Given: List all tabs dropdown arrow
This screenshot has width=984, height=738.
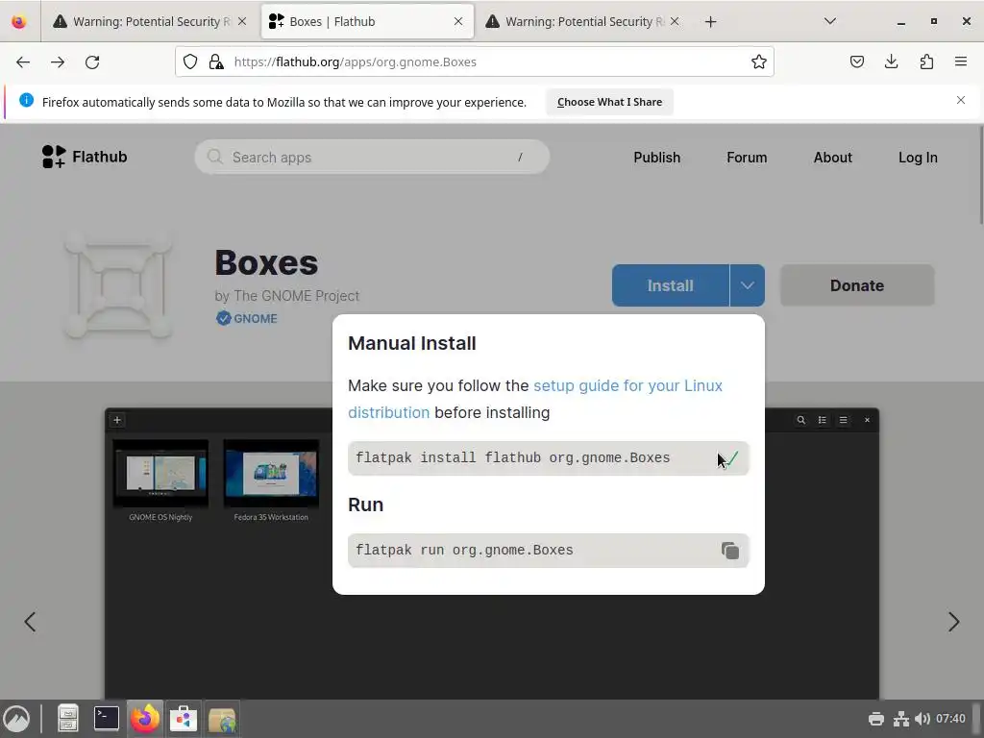Looking at the screenshot, I should [x=829, y=21].
